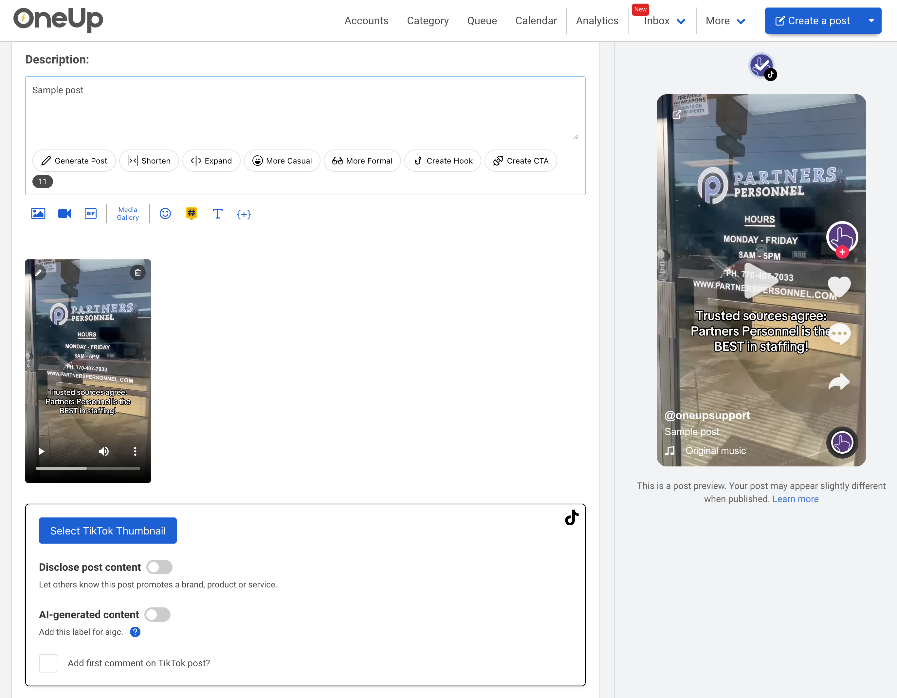Enable the AI-generated content toggle
Image resolution: width=897 pixels, height=698 pixels.
158,615
